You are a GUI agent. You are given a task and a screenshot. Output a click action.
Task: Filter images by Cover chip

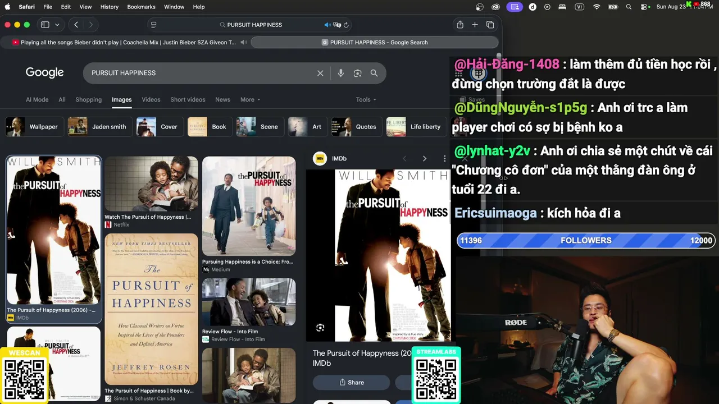point(159,127)
